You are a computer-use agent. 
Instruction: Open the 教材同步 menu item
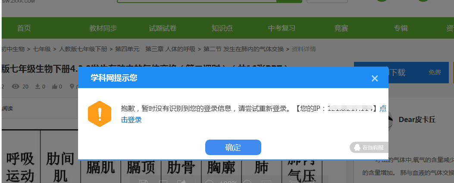click(x=103, y=28)
